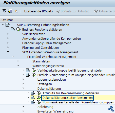Collapse the Wareneingangsprozess node
Viewport: 115px width, 113px height.
coord(18,65)
